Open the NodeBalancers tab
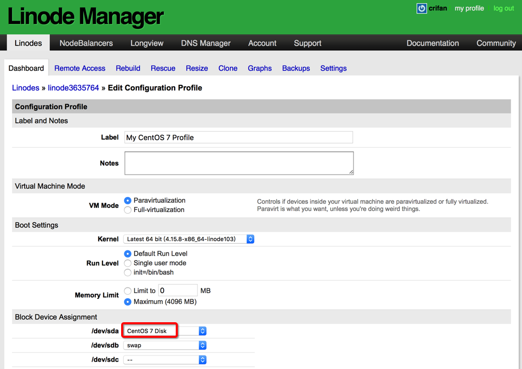 click(86, 43)
